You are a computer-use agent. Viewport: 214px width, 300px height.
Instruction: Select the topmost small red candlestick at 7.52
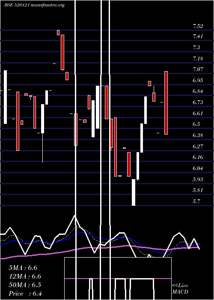click(x=58, y=33)
